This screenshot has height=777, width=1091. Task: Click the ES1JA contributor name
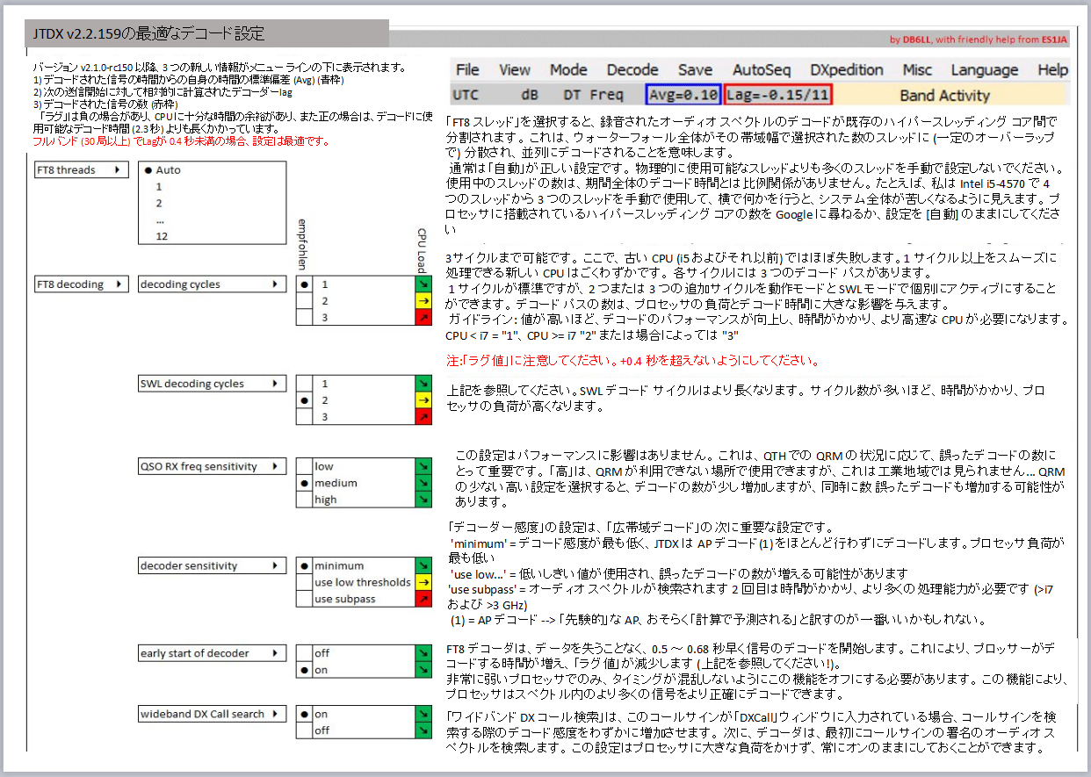(x=1055, y=40)
